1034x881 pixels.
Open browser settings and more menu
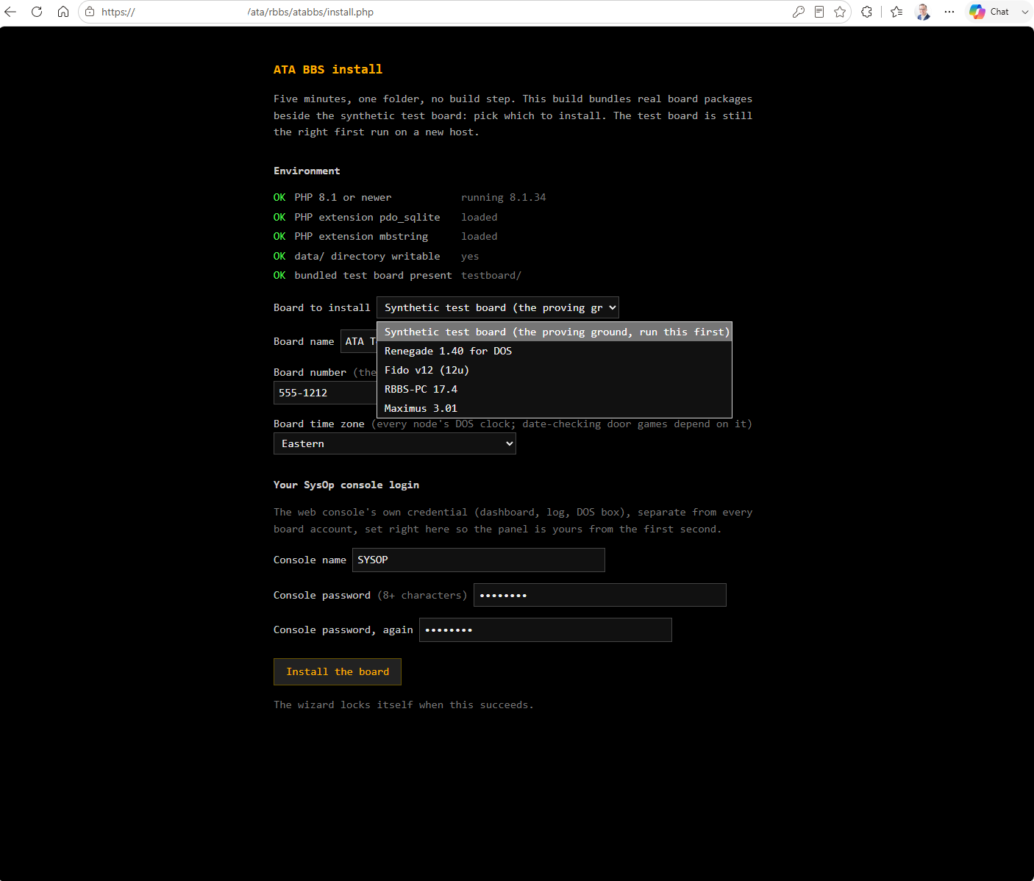(949, 12)
